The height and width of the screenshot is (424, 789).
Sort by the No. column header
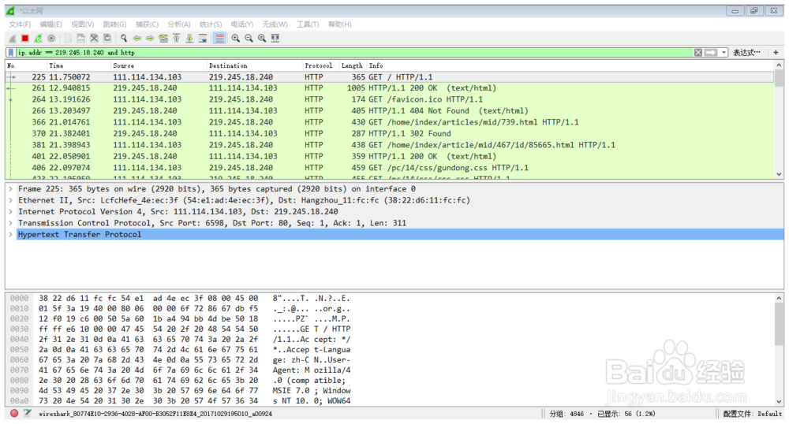click(x=26, y=66)
